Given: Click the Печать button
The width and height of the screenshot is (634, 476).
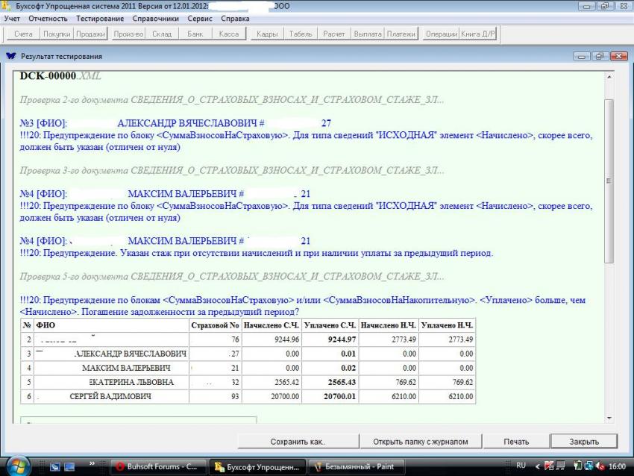Looking at the screenshot, I should [515, 442].
